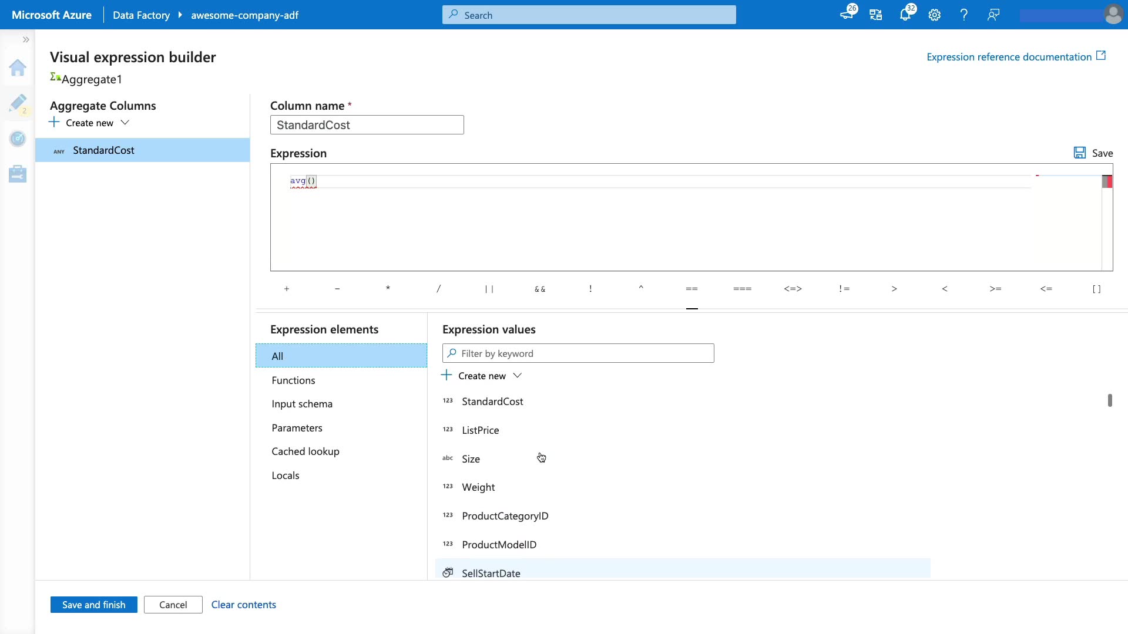Image resolution: width=1128 pixels, height=634 pixels.
Task: Insert the == operator into expression
Action: (x=691, y=289)
